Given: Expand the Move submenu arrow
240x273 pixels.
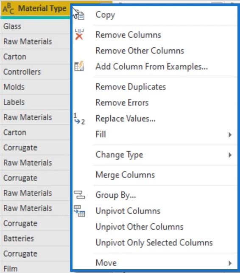Looking at the screenshot, I should (x=230, y=263).
